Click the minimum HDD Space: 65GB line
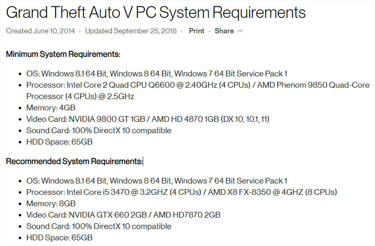The width and height of the screenshot is (375, 246). click(59, 142)
